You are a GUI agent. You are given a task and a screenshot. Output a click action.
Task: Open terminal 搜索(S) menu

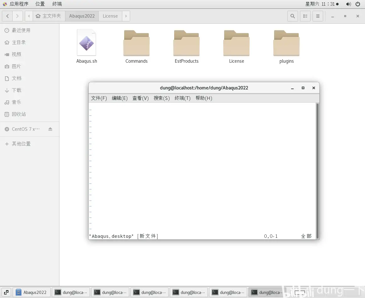click(x=162, y=98)
